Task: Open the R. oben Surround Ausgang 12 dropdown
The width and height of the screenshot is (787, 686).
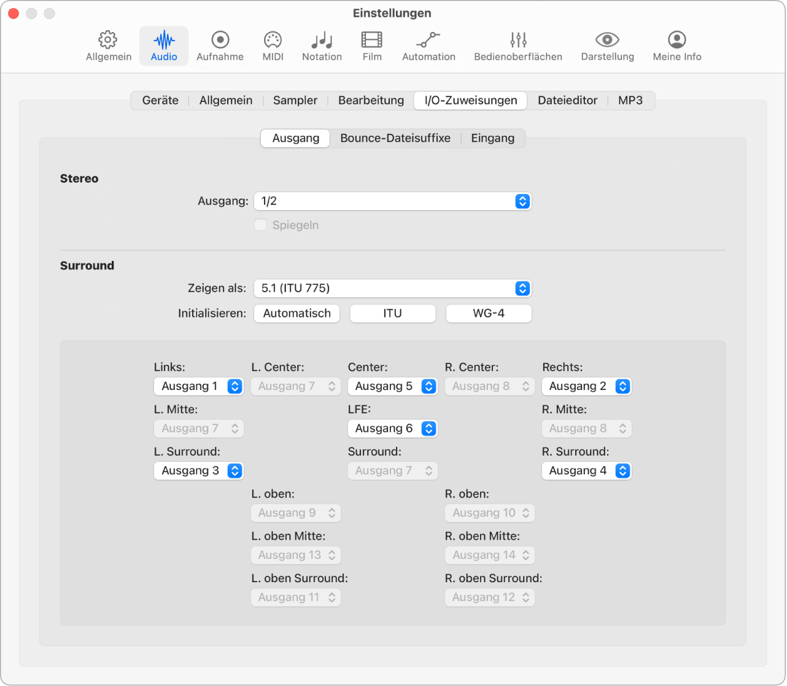Action: pos(489,598)
